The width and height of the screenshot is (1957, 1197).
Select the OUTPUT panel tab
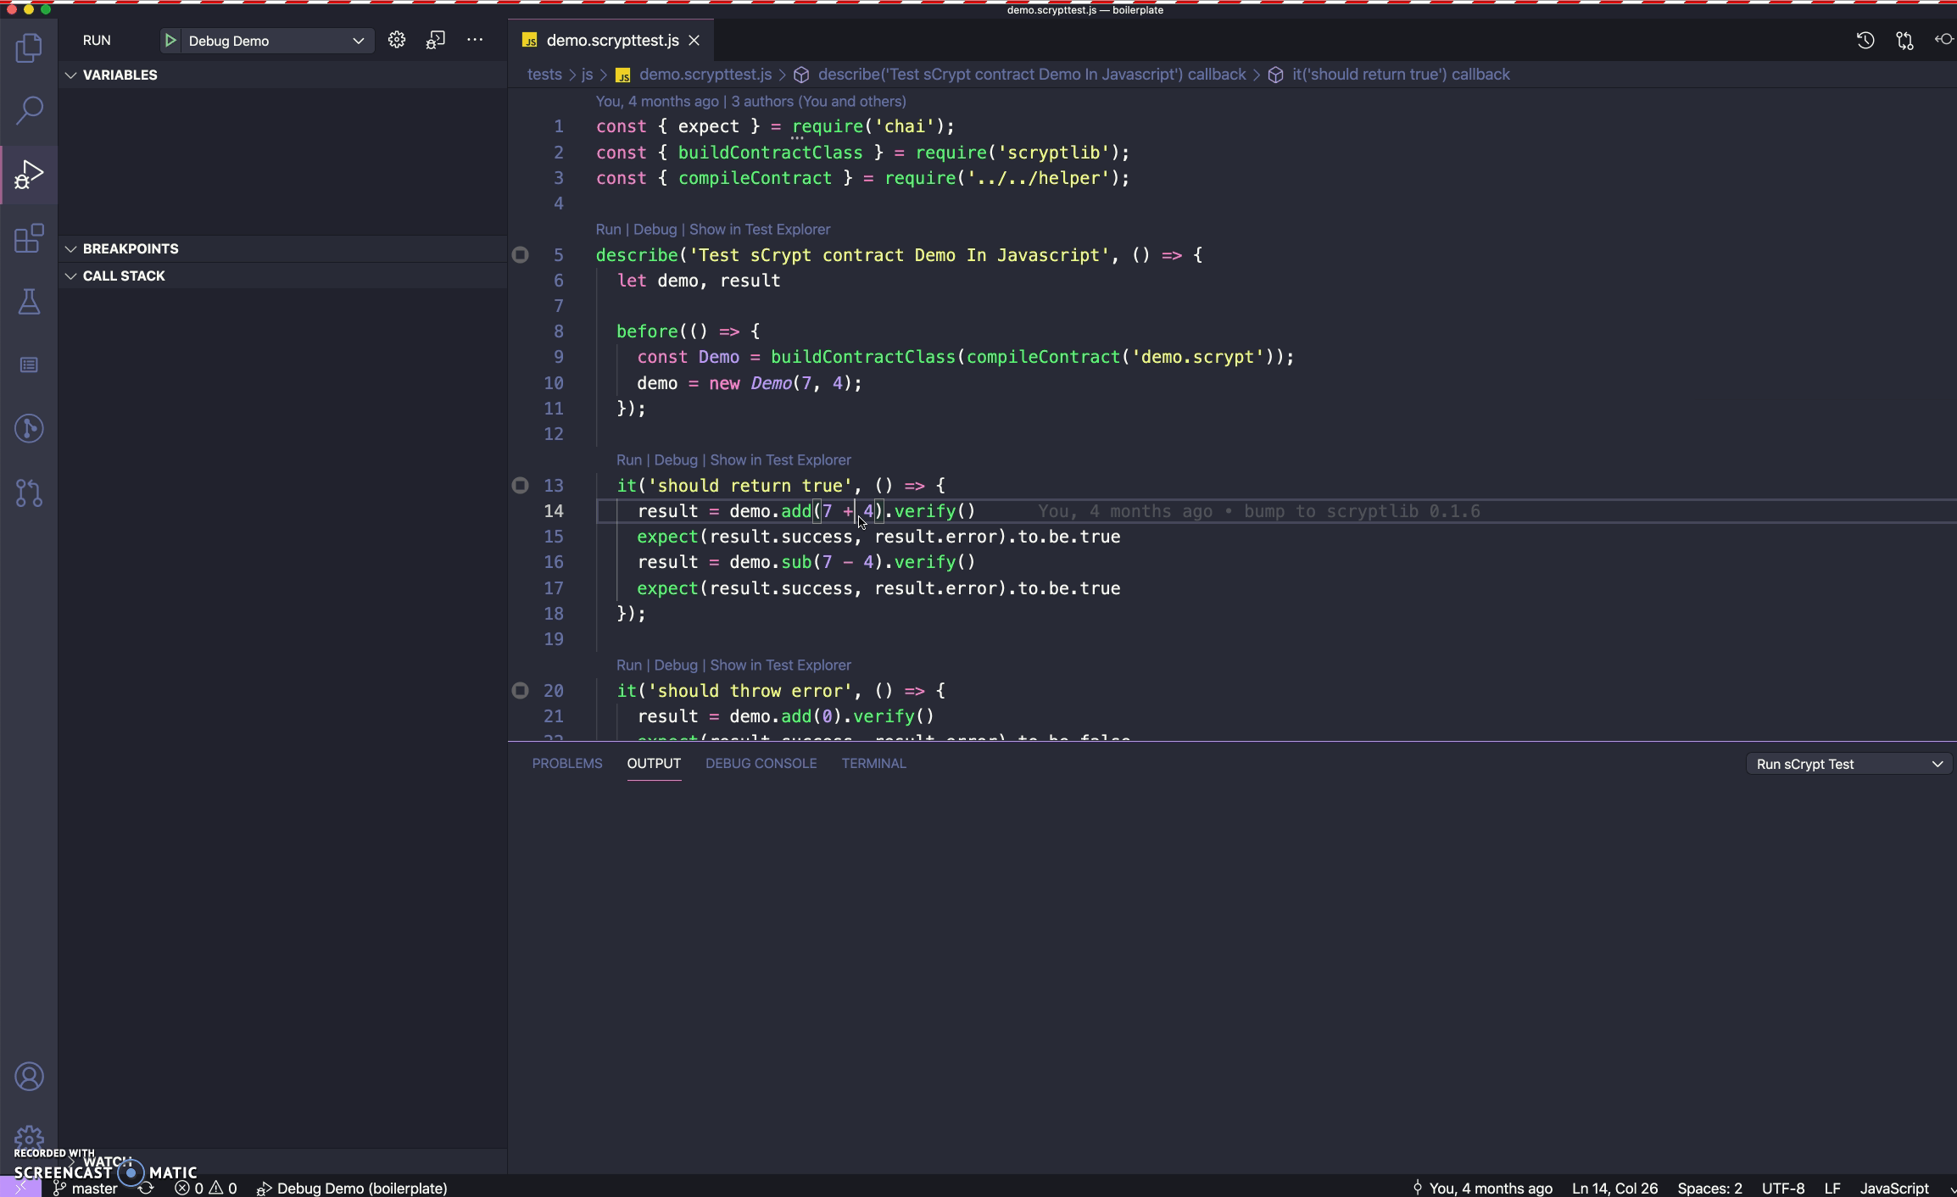point(654,763)
